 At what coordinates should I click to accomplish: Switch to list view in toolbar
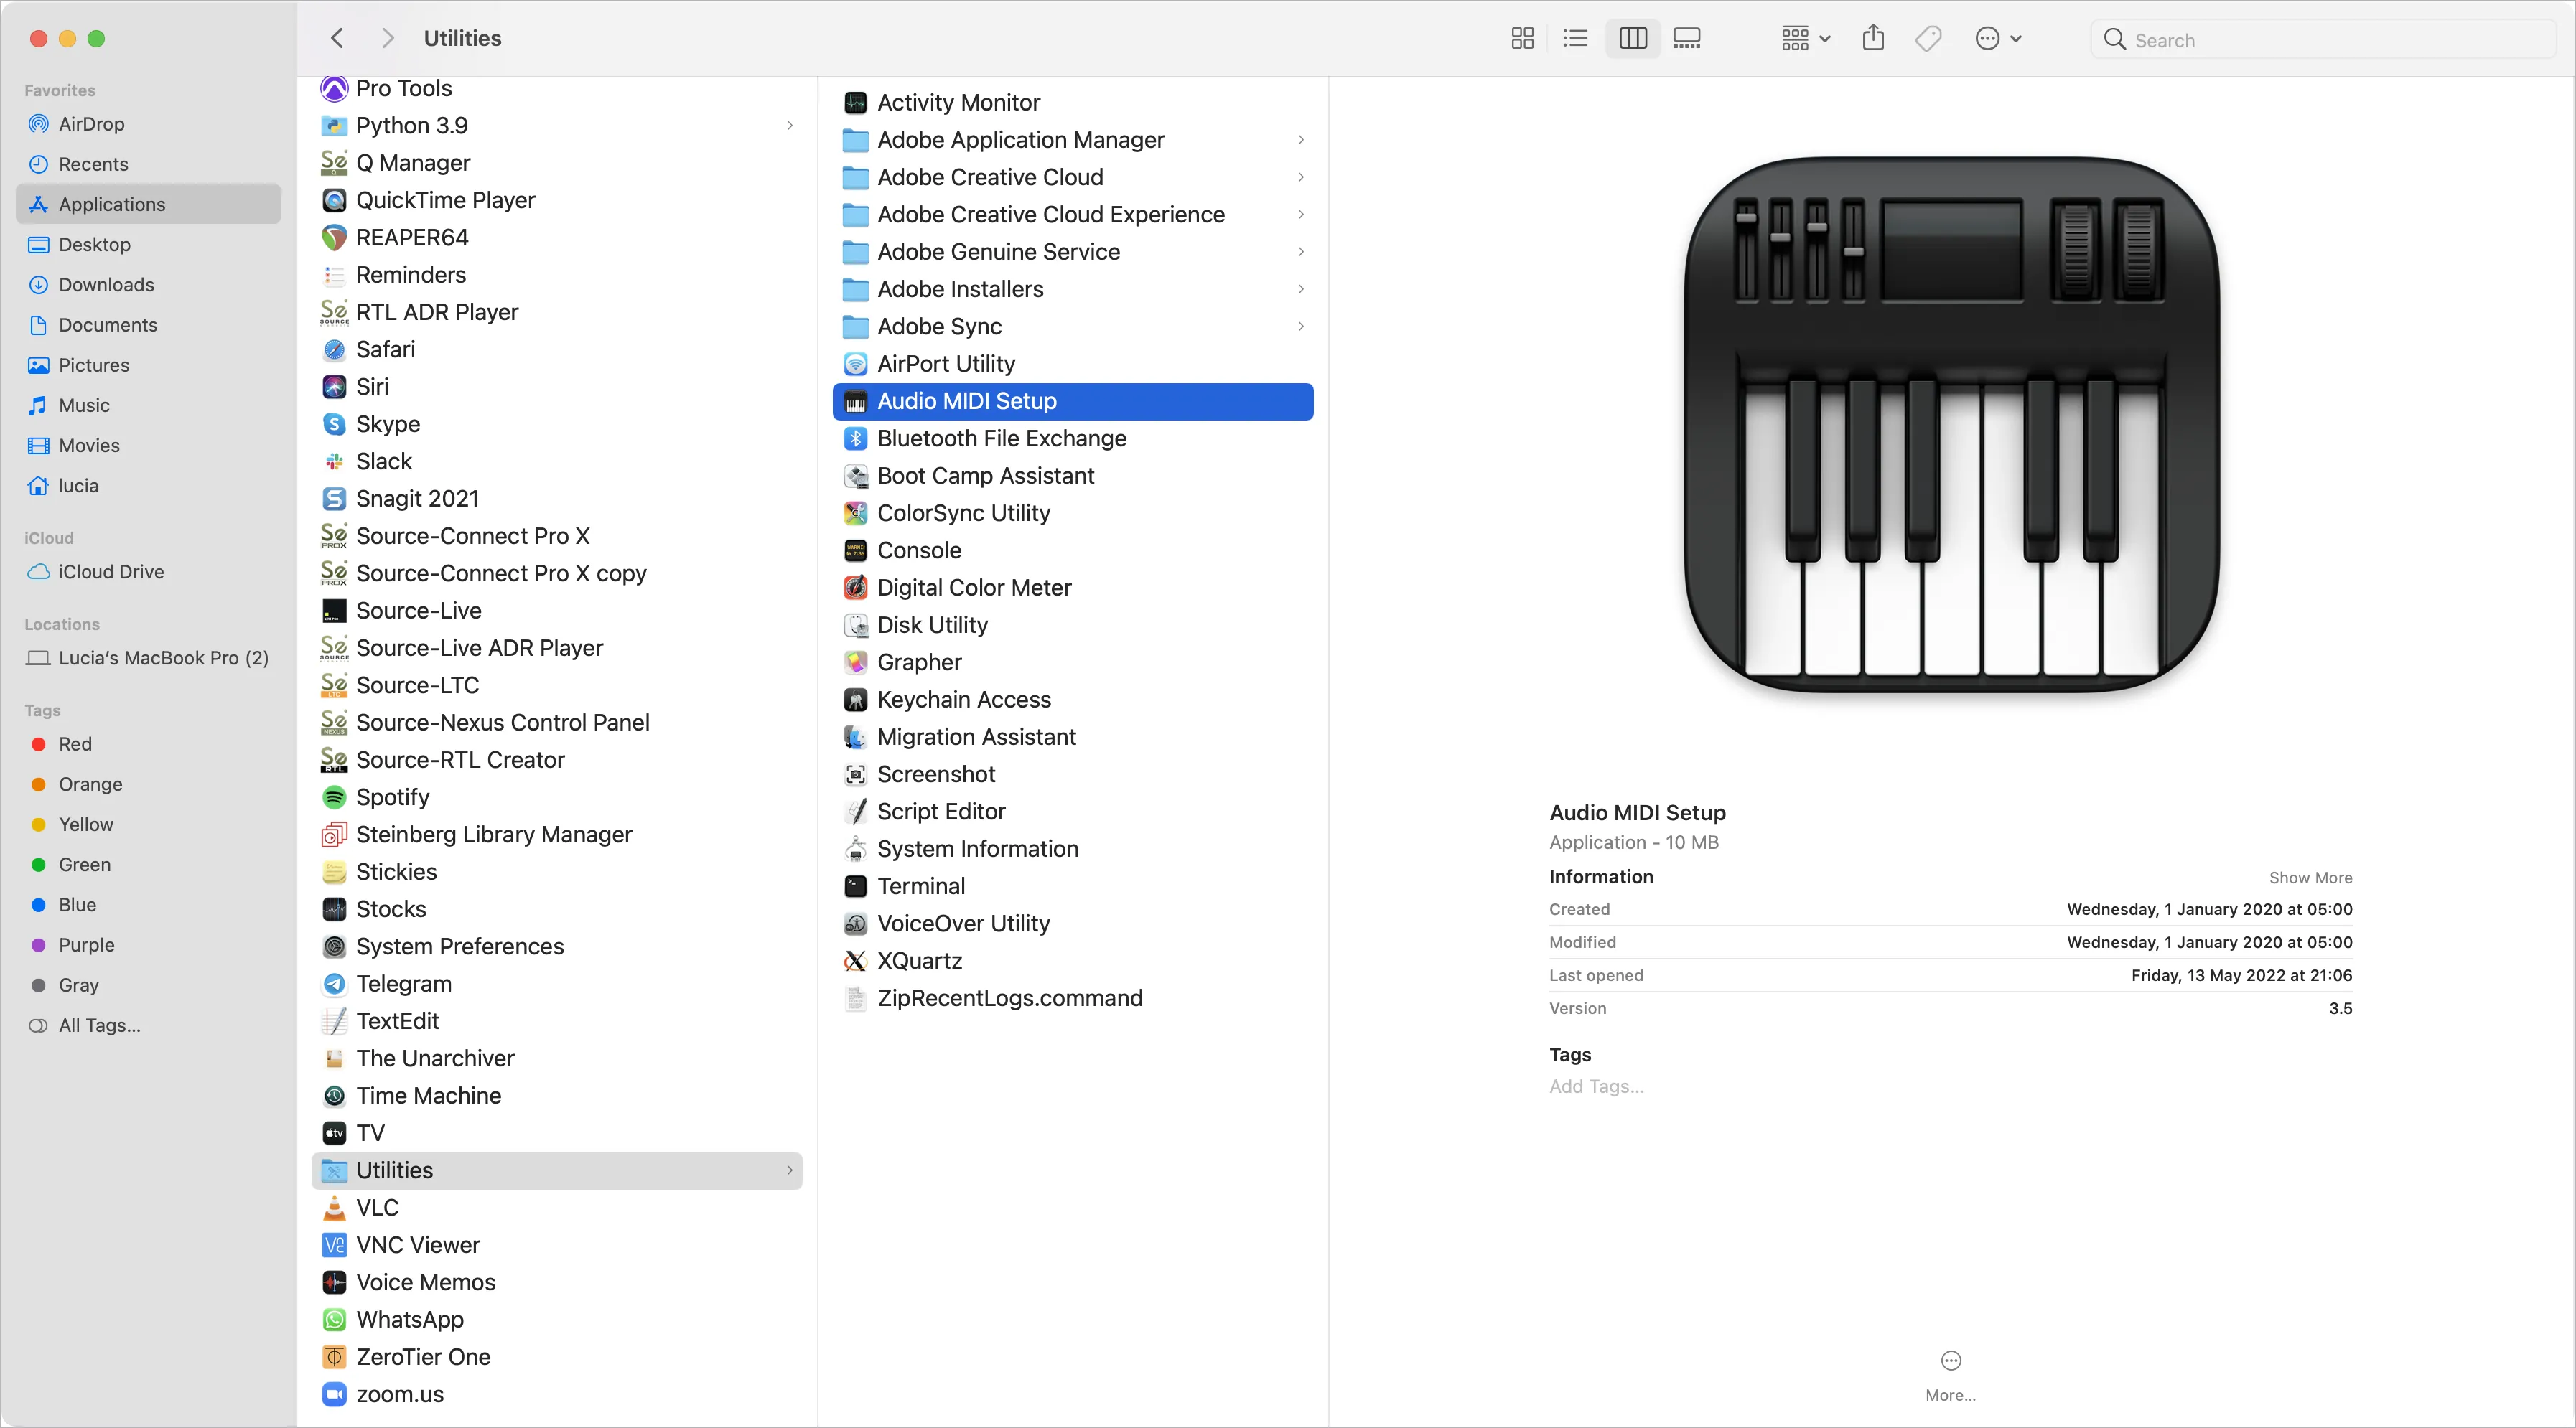(1576, 38)
